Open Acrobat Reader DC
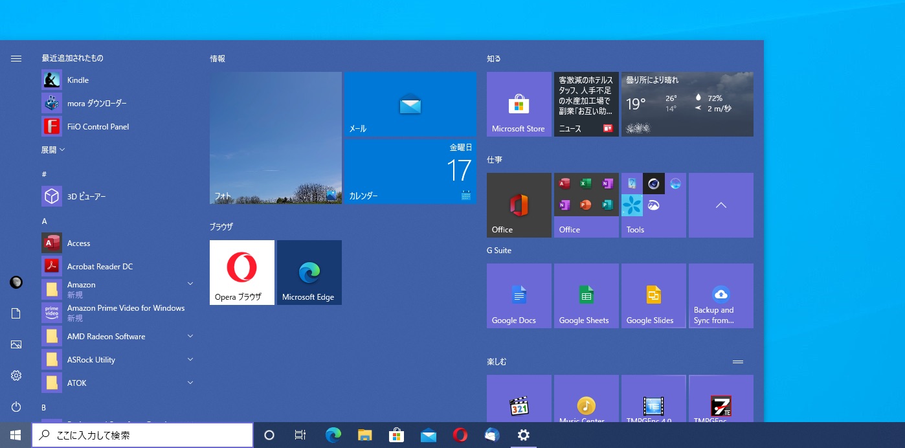This screenshot has width=905, height=448. point(117,267)
